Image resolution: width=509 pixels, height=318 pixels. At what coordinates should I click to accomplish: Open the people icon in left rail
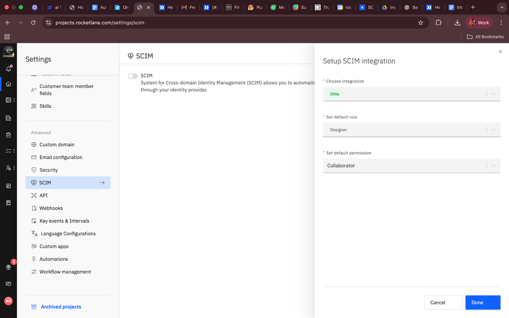9,168
